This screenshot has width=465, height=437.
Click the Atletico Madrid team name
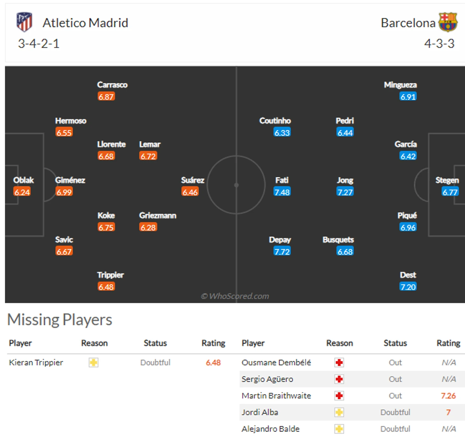click(x=85, y=23)
